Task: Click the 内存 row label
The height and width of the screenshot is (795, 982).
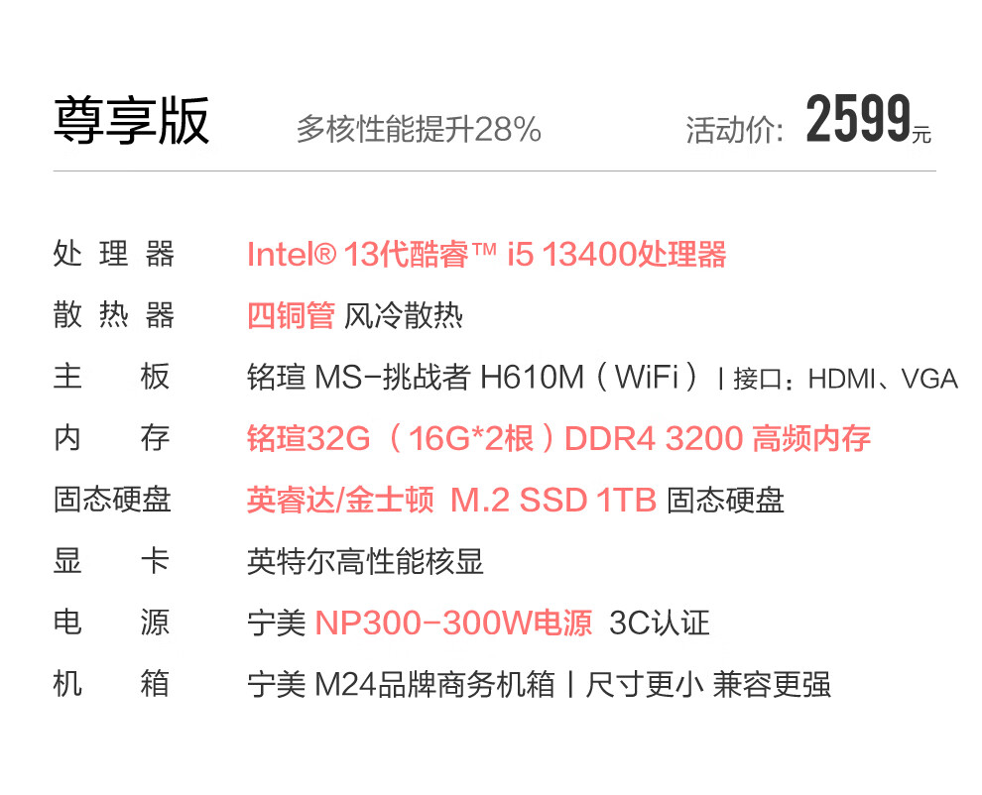Action: (111, 437)
